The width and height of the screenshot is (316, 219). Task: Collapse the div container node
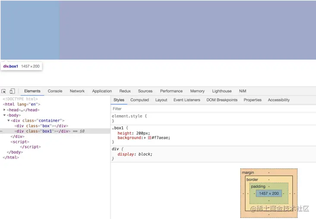[x=9, y=120]
